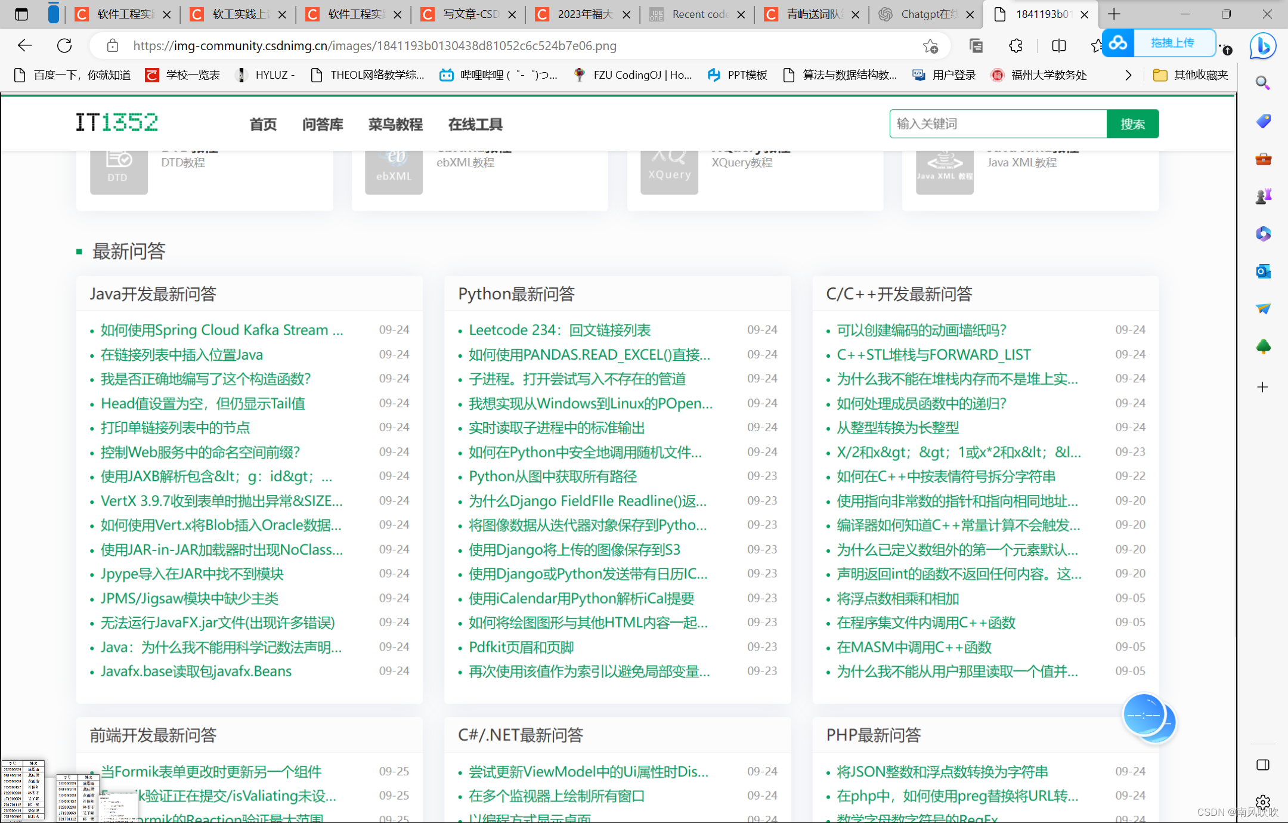
Task: Click the left spreadsheet thumbnail at bottom
Action: (x=23, y=790)
